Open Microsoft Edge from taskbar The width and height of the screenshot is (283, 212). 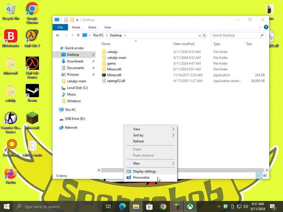[x=122, y=206]
